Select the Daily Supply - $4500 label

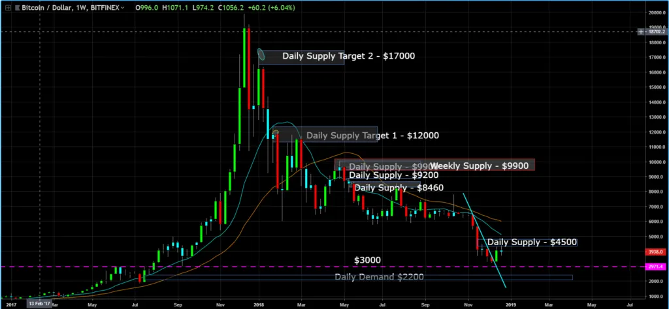532,242
